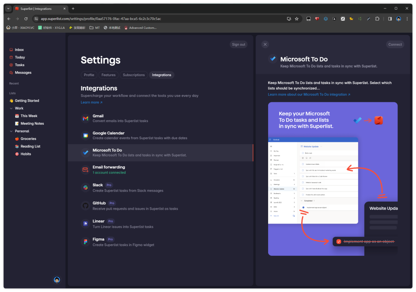
Task: Open Today view in sidebar
Action: tap(17, 57)
